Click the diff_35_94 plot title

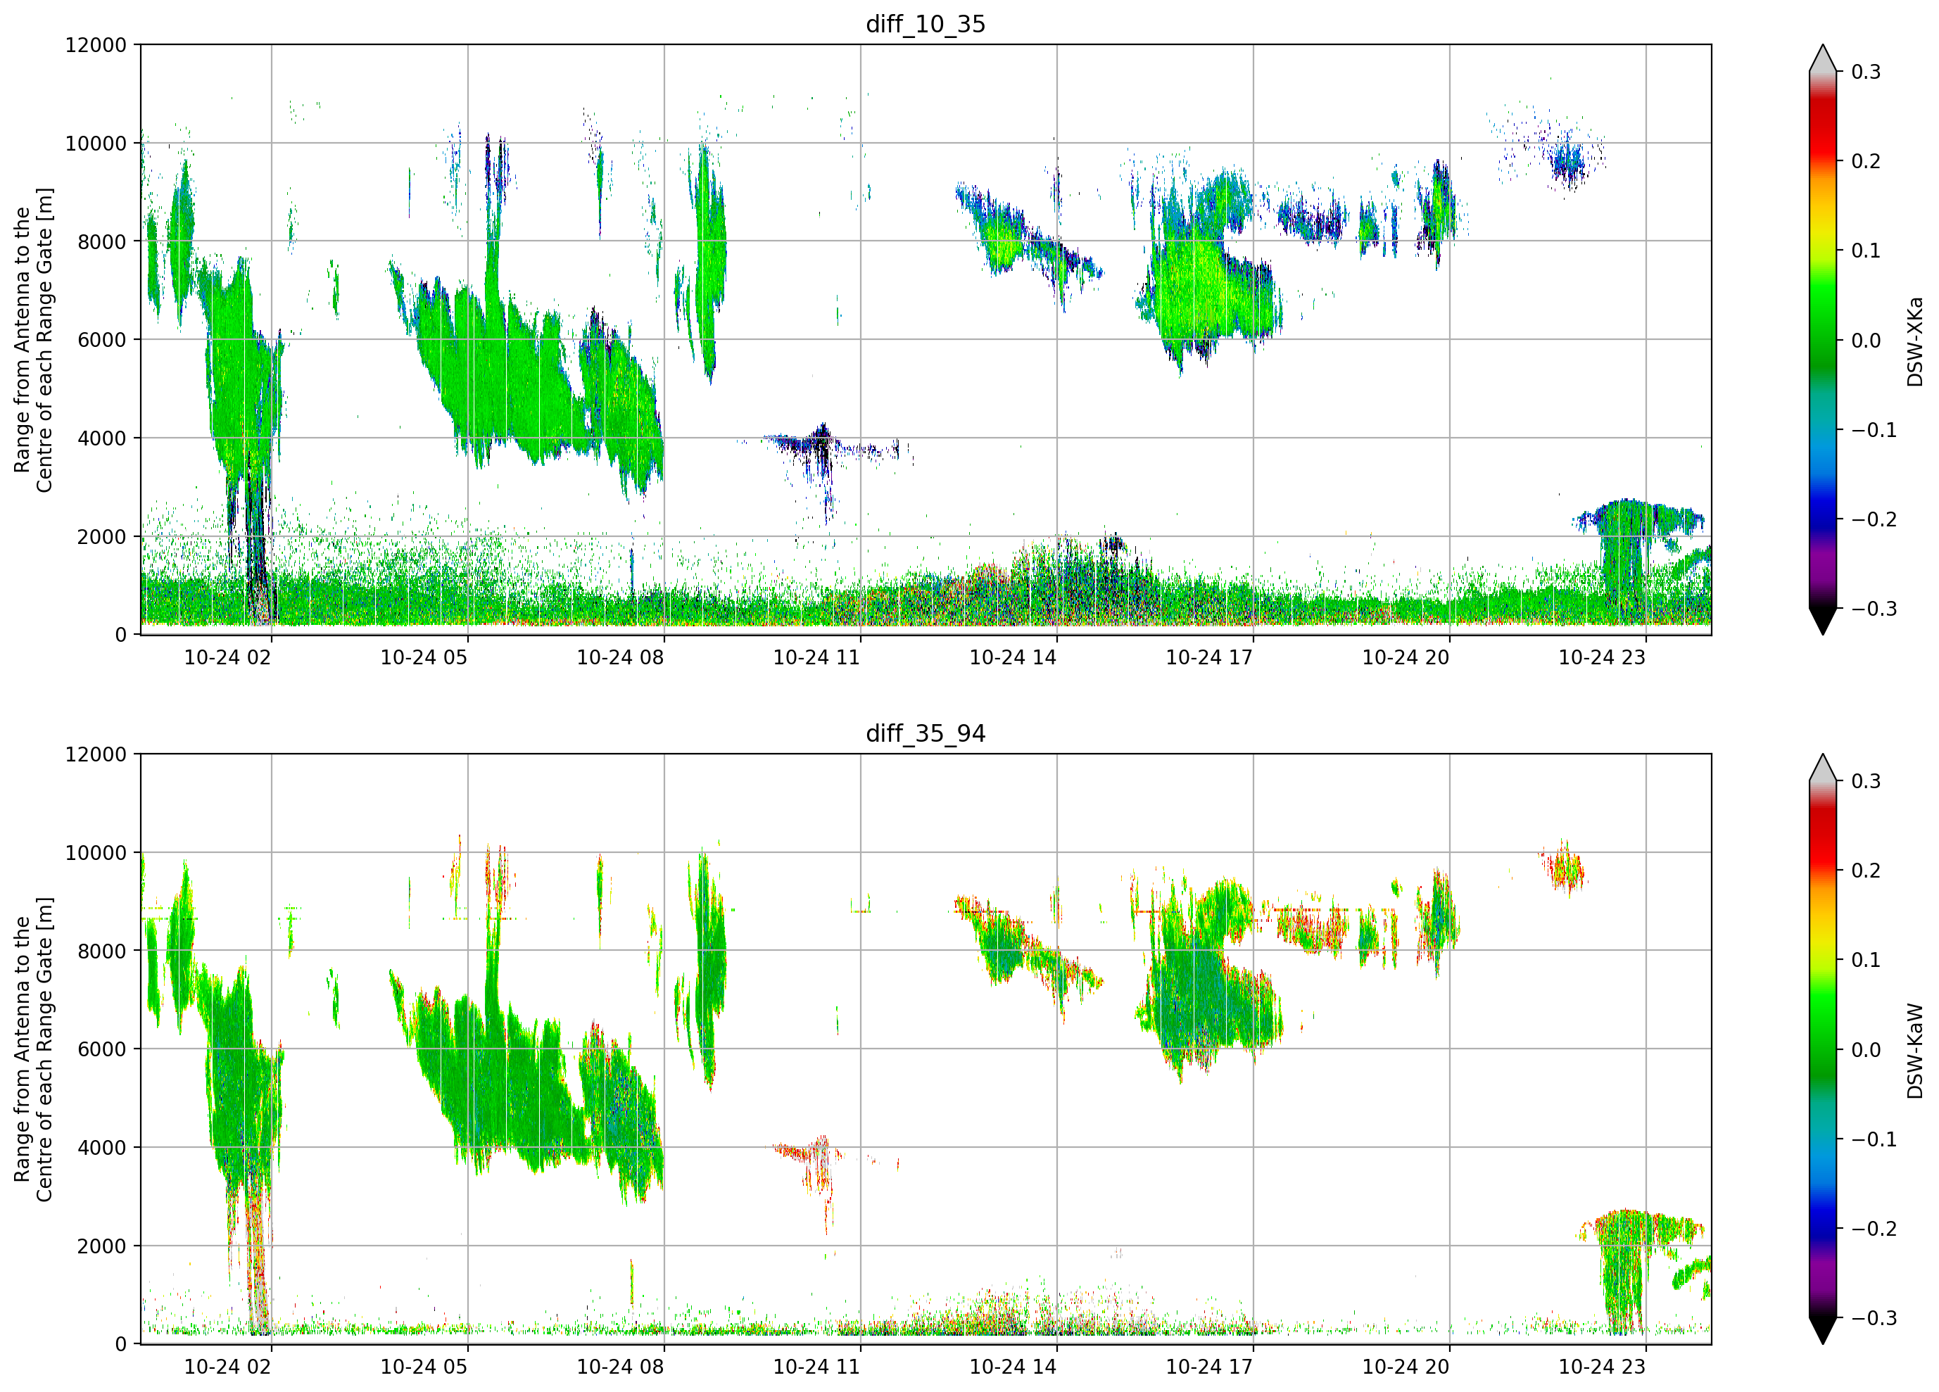[925, 733]
